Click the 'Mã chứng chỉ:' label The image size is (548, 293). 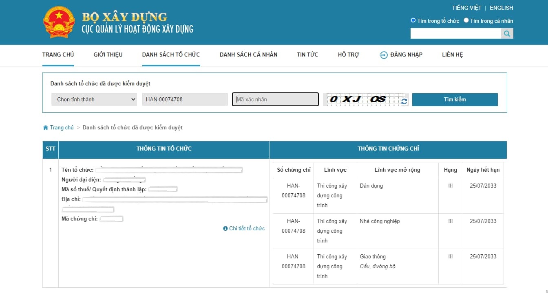80,219
